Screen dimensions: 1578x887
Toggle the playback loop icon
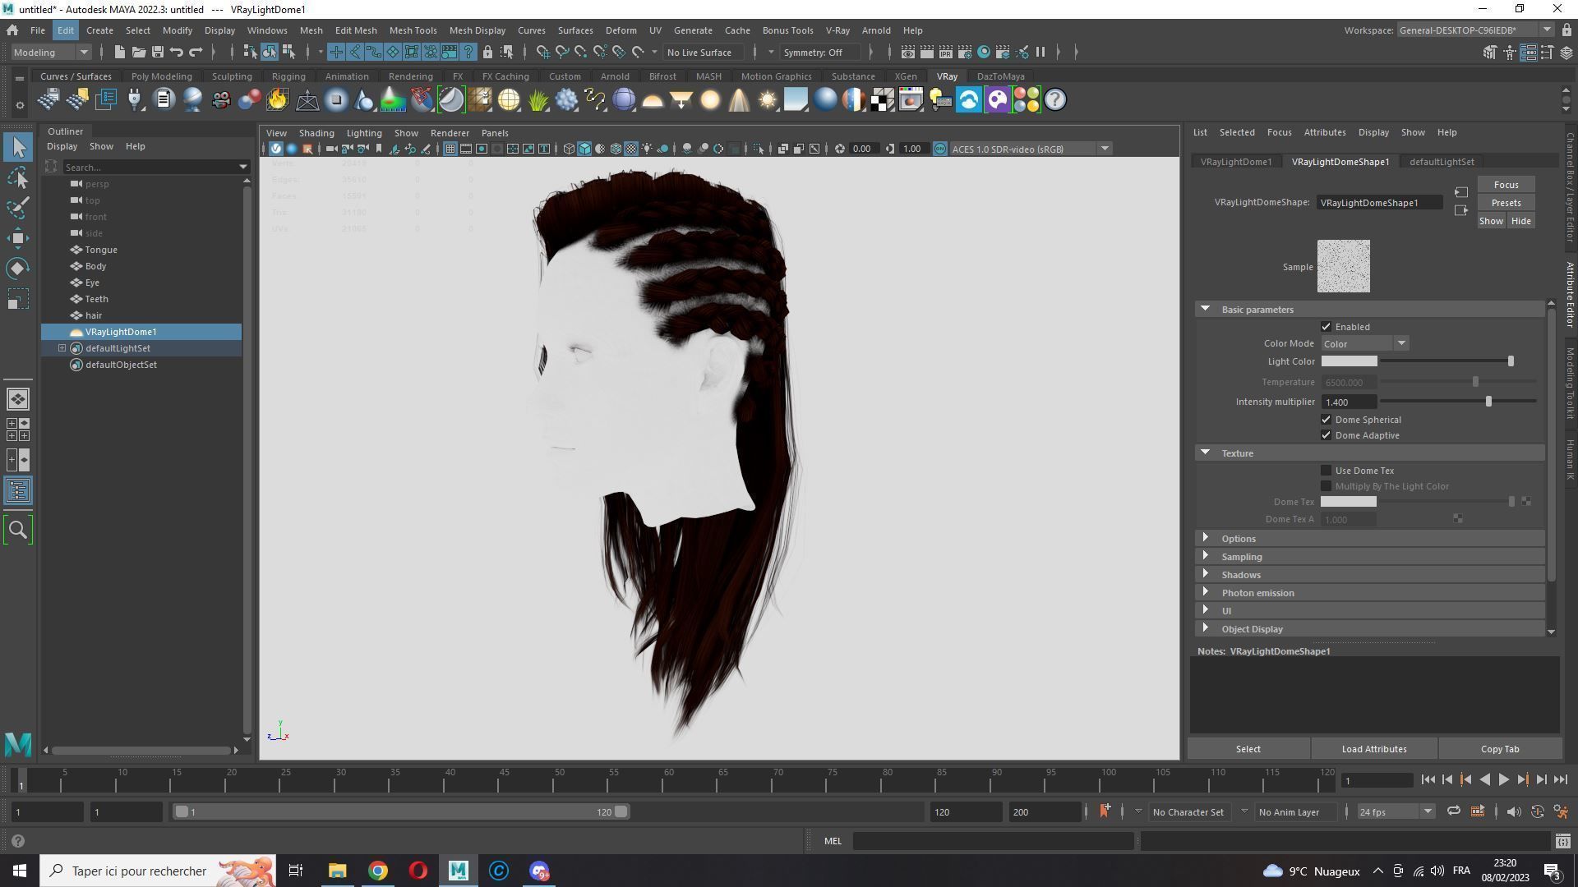[1453, 811]
